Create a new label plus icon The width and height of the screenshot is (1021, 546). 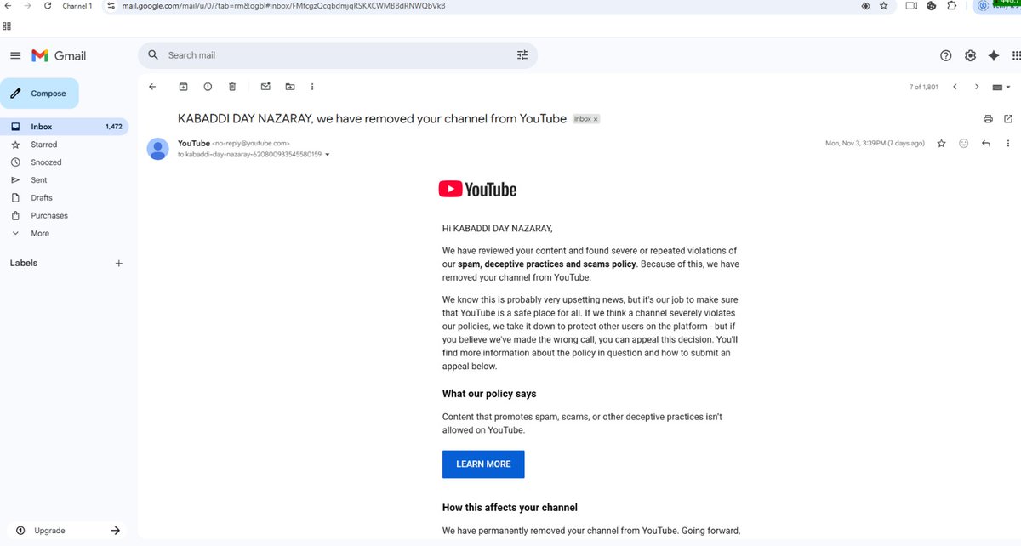click(x=118, y=264)
